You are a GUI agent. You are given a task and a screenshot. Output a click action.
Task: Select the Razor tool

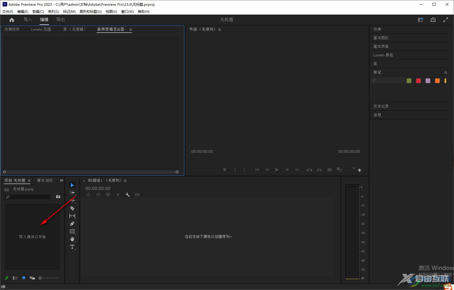(72, 208)
